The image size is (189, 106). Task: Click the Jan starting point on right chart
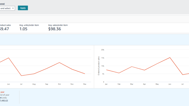pyautogui.click(x=106, y=70)
